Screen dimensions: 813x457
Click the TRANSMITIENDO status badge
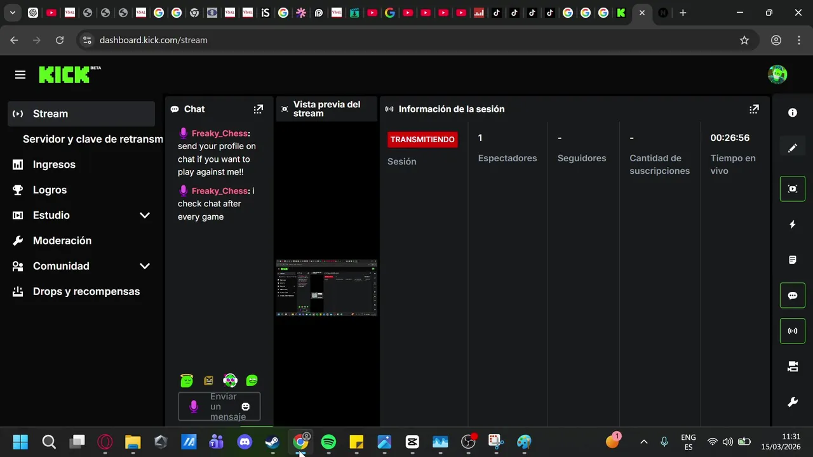[x=422, y=140]
